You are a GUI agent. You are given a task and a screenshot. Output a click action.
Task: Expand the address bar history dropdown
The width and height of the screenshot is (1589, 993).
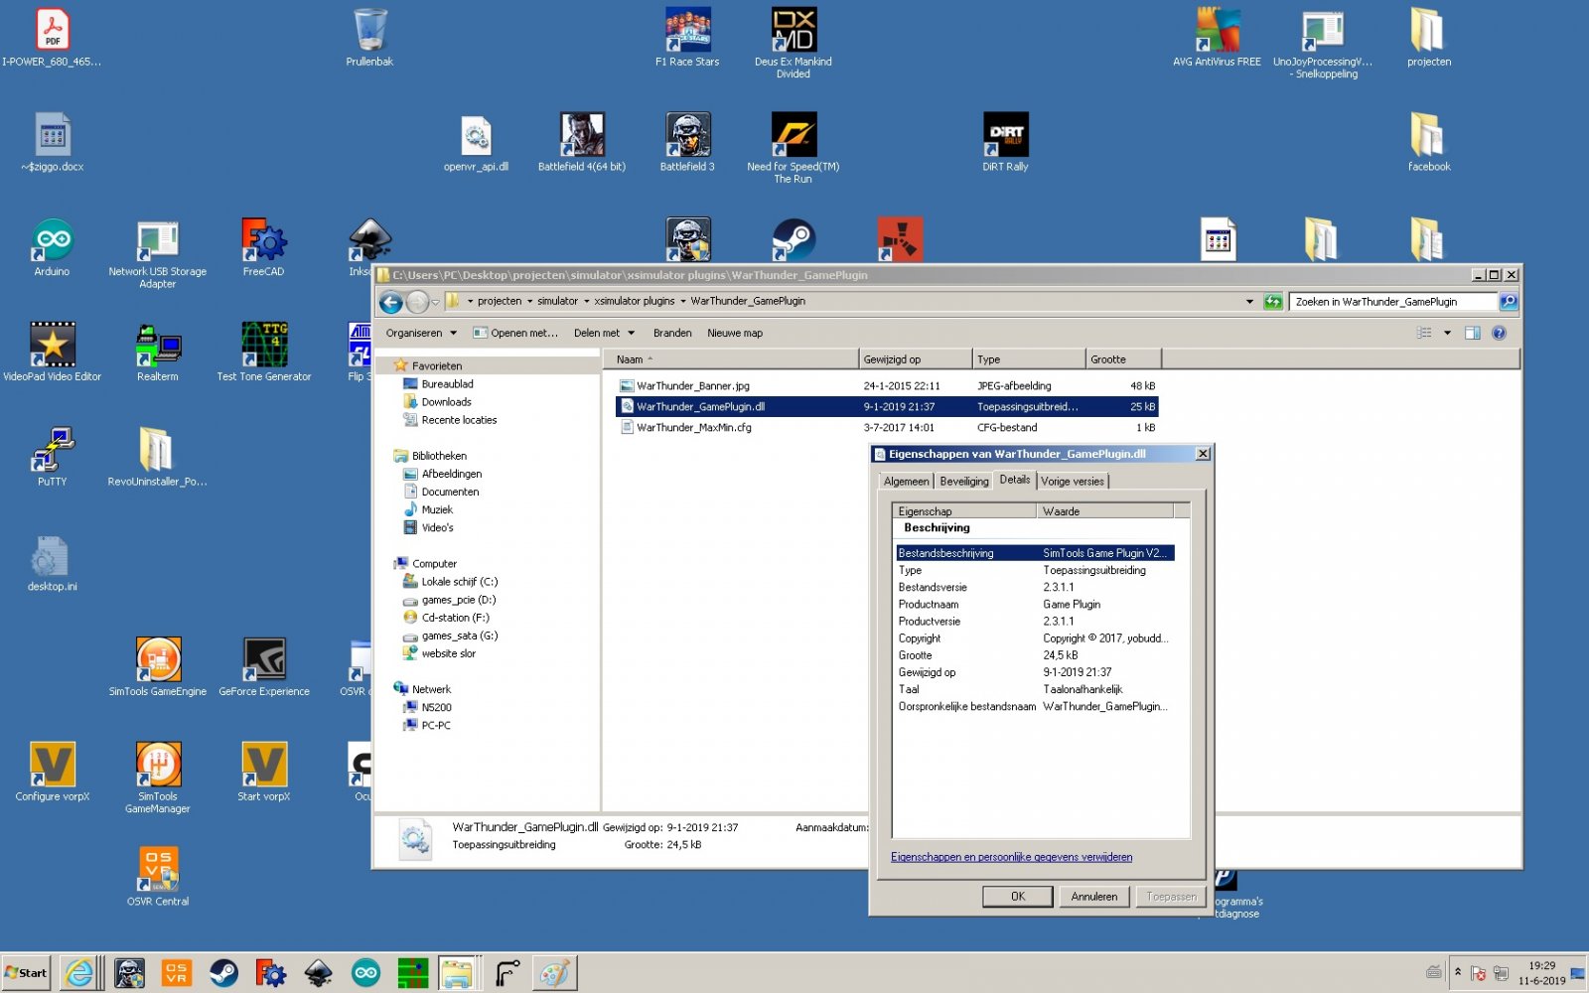point(1249,301)
